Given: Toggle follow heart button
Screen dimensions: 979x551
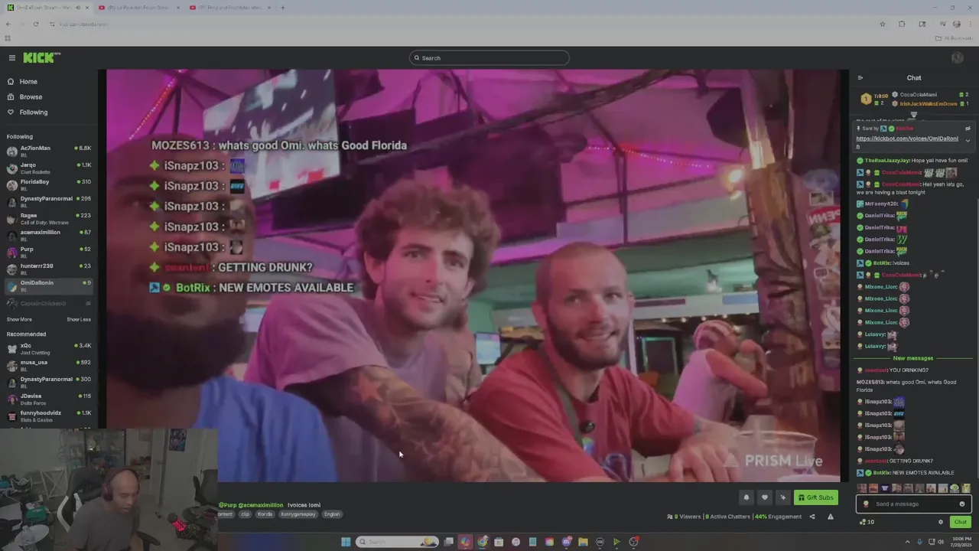Looking at the screenshot, I should point(764,497).
